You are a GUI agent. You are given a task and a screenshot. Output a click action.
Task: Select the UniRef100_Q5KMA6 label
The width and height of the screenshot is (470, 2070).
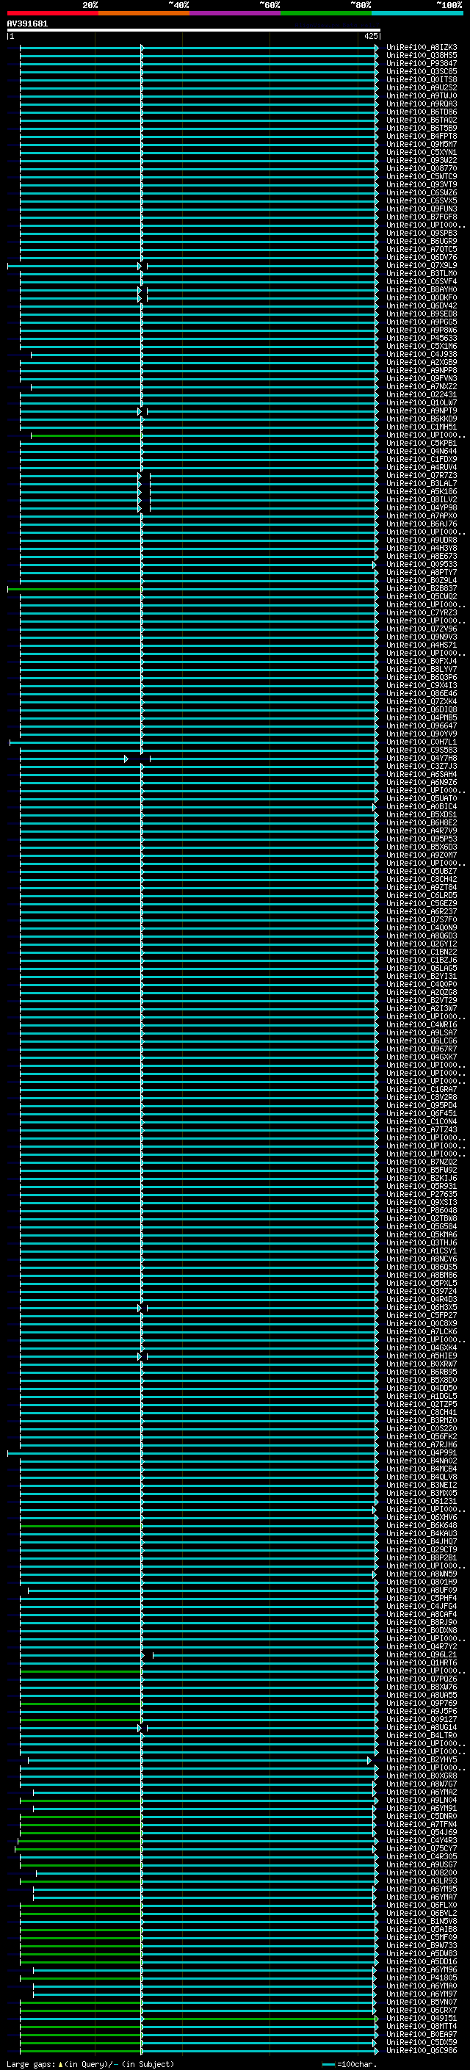[422, 1235]
